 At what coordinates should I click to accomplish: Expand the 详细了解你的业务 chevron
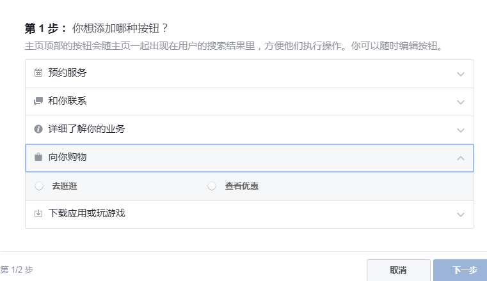[x=461, y=130]
